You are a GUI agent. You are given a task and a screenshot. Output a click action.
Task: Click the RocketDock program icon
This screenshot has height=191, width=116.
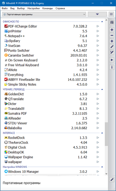[6, 138]
